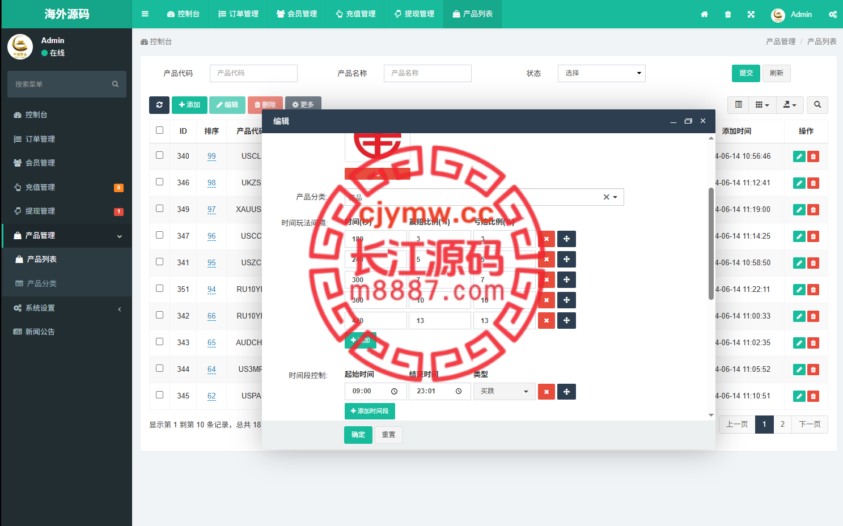Open 订单管理 tab in top navigation
This screenshot has height=526, width=843.
[x=238, y=14]
